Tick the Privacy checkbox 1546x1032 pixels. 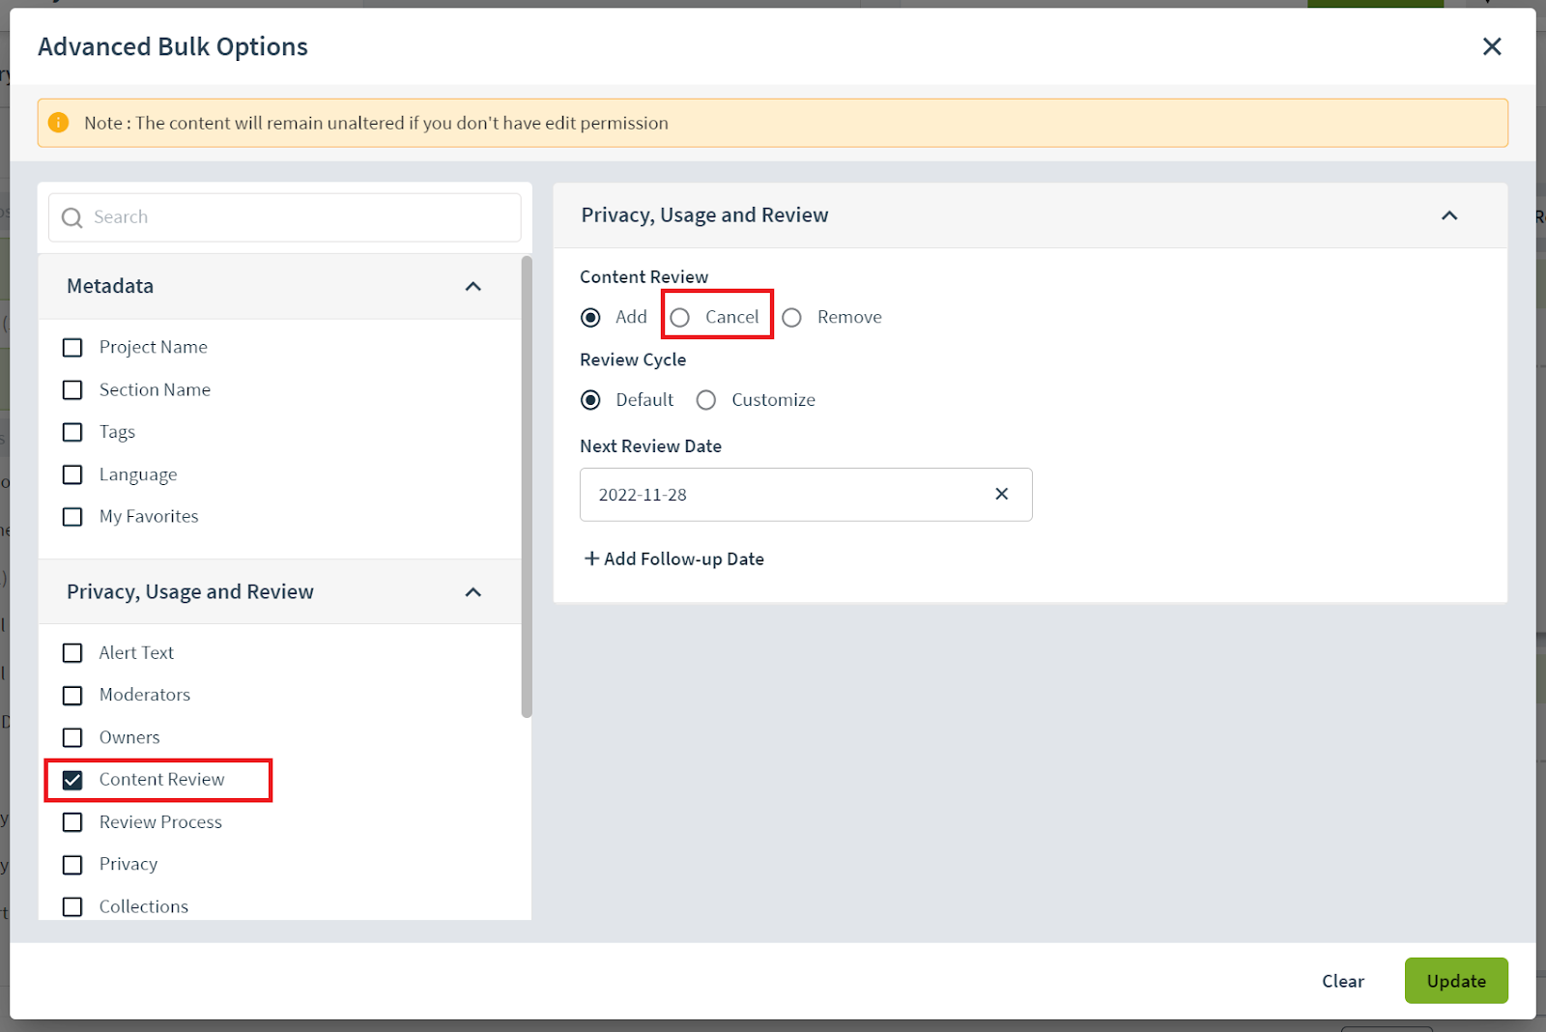coord(72,865)
